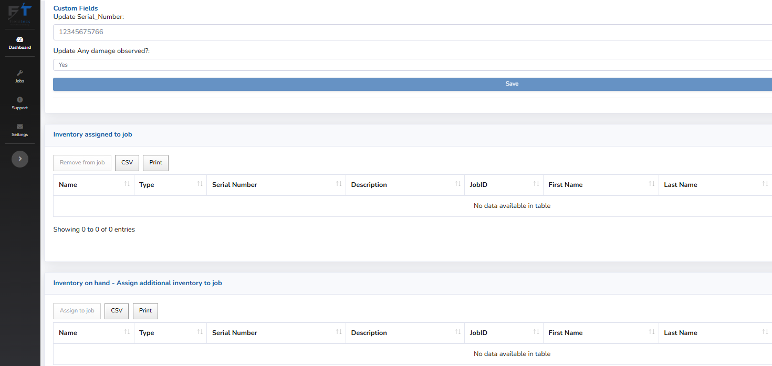
Task: Expand sidebar with chevron arrow button
Action: coord(20,159)
